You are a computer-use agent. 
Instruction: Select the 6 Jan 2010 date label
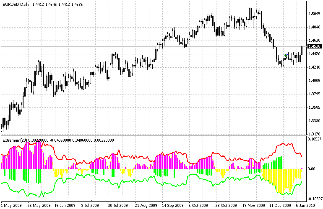tap(306, 205)
